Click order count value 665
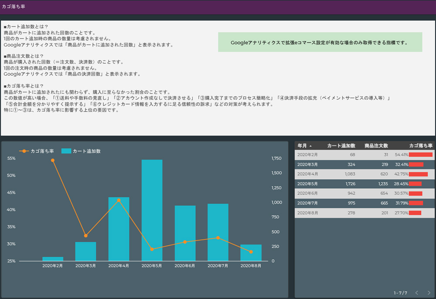The width and height of the screenshot is (436, 299). point(384,203)
